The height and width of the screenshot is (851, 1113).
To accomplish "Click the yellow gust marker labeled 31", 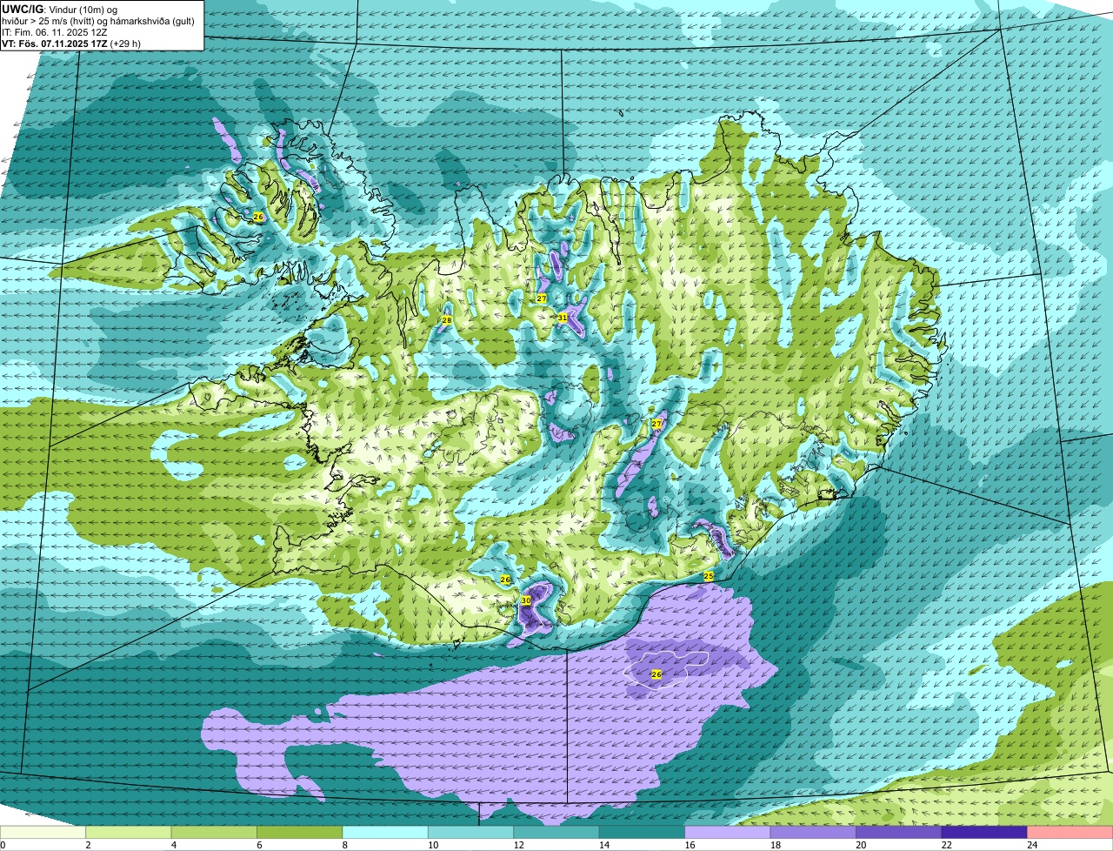I will pyautogui.click(x=563, y=318).
